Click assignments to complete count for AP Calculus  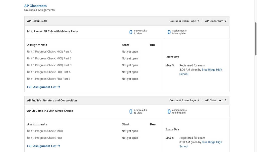point(177,32)
